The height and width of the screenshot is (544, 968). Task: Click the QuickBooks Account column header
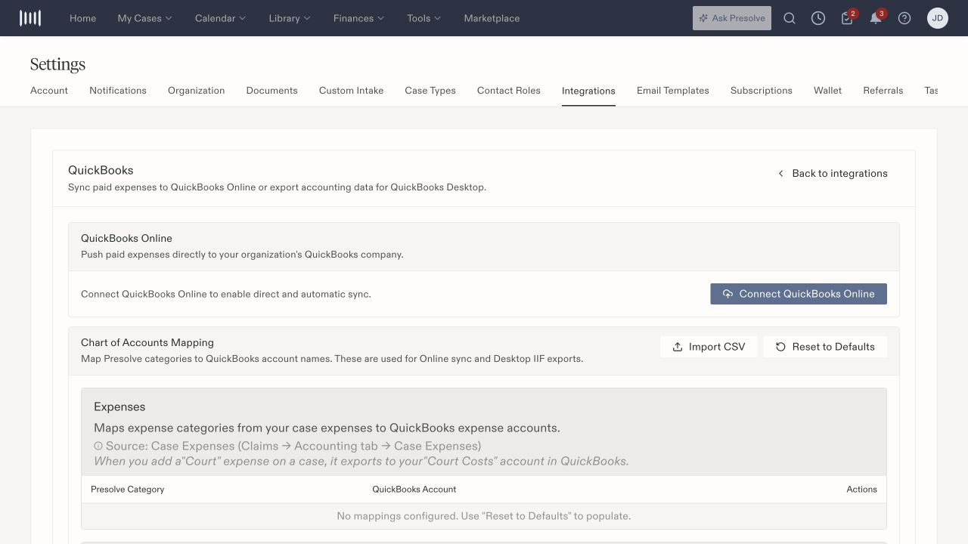pyautogui.click(x=414, y=490)
